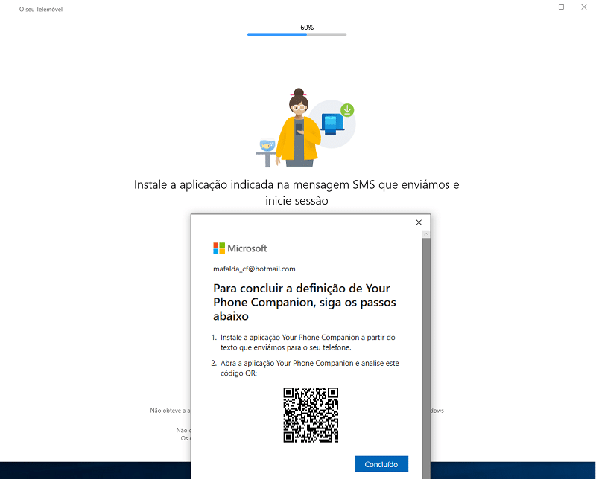Click the email mafalda_cf@hotmail.com
This screenshot has width=596, height=479.
tap(254, 269)
